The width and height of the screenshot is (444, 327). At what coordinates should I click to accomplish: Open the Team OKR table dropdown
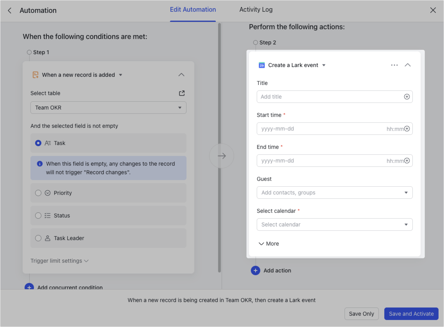click(x=108, y=108)
